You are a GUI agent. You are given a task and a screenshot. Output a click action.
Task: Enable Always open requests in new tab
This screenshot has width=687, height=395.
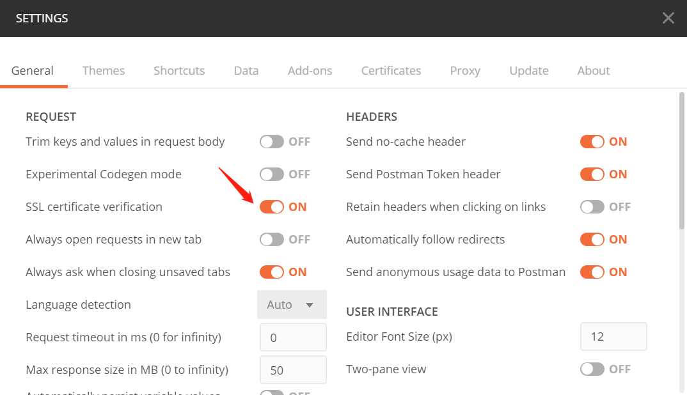pos(272,240)
